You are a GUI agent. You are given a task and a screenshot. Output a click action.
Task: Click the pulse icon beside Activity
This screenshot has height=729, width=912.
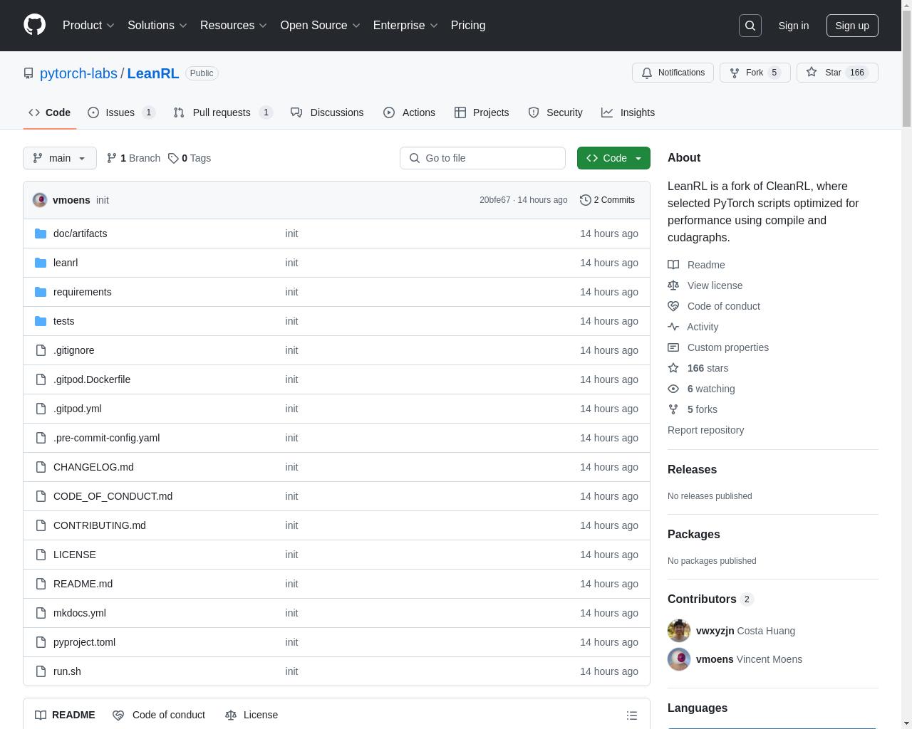pos(673,327)
